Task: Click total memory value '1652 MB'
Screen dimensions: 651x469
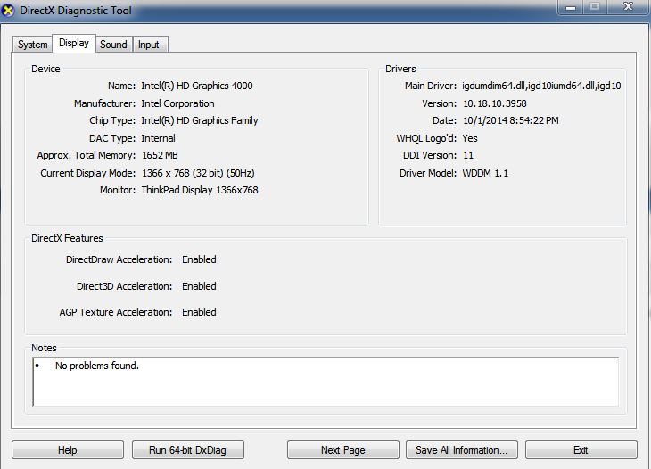Action: coord(160,155)
